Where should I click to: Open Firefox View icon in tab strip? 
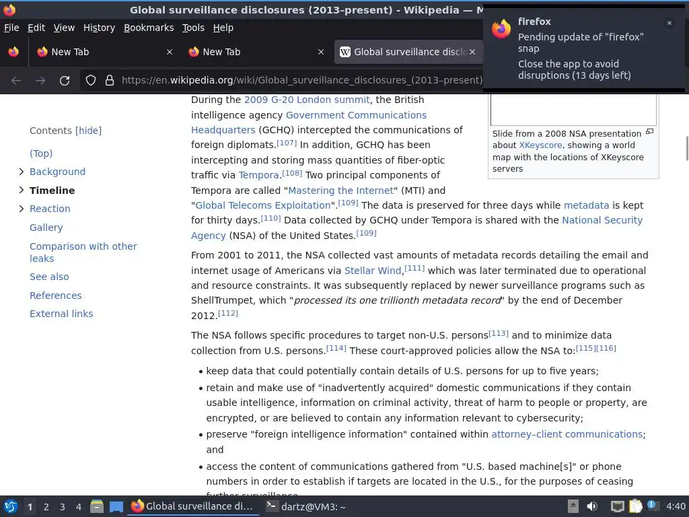13,52
